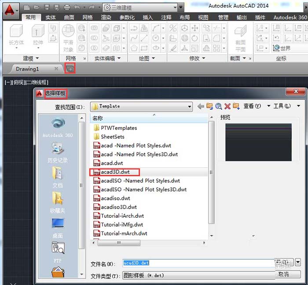This screenshot has height=285, width=308.
Task: Select Tutorial-iArch.dwt template file
Action: [x=118, y=216]
